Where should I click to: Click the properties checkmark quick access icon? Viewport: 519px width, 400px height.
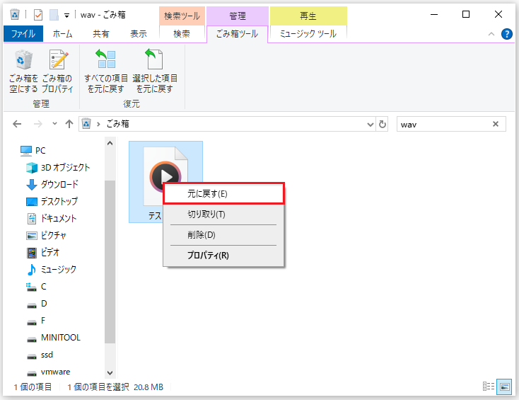[38, 15]
